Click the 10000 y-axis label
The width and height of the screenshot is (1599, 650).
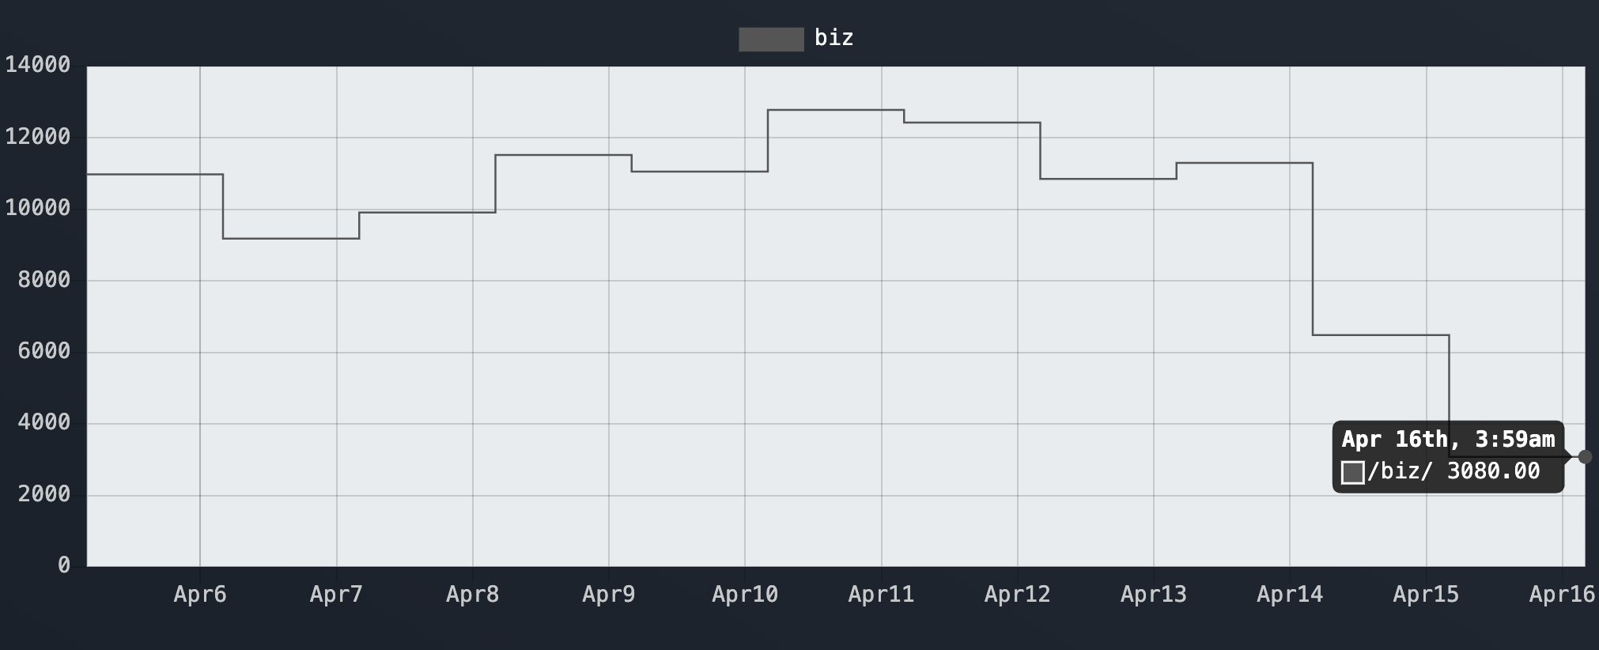[x=38, y=209]
